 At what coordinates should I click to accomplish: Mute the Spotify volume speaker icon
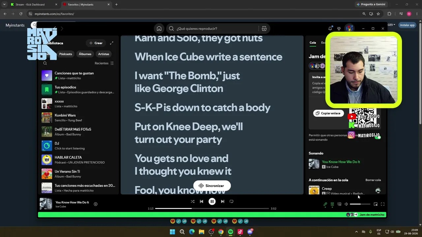[346, 204]
